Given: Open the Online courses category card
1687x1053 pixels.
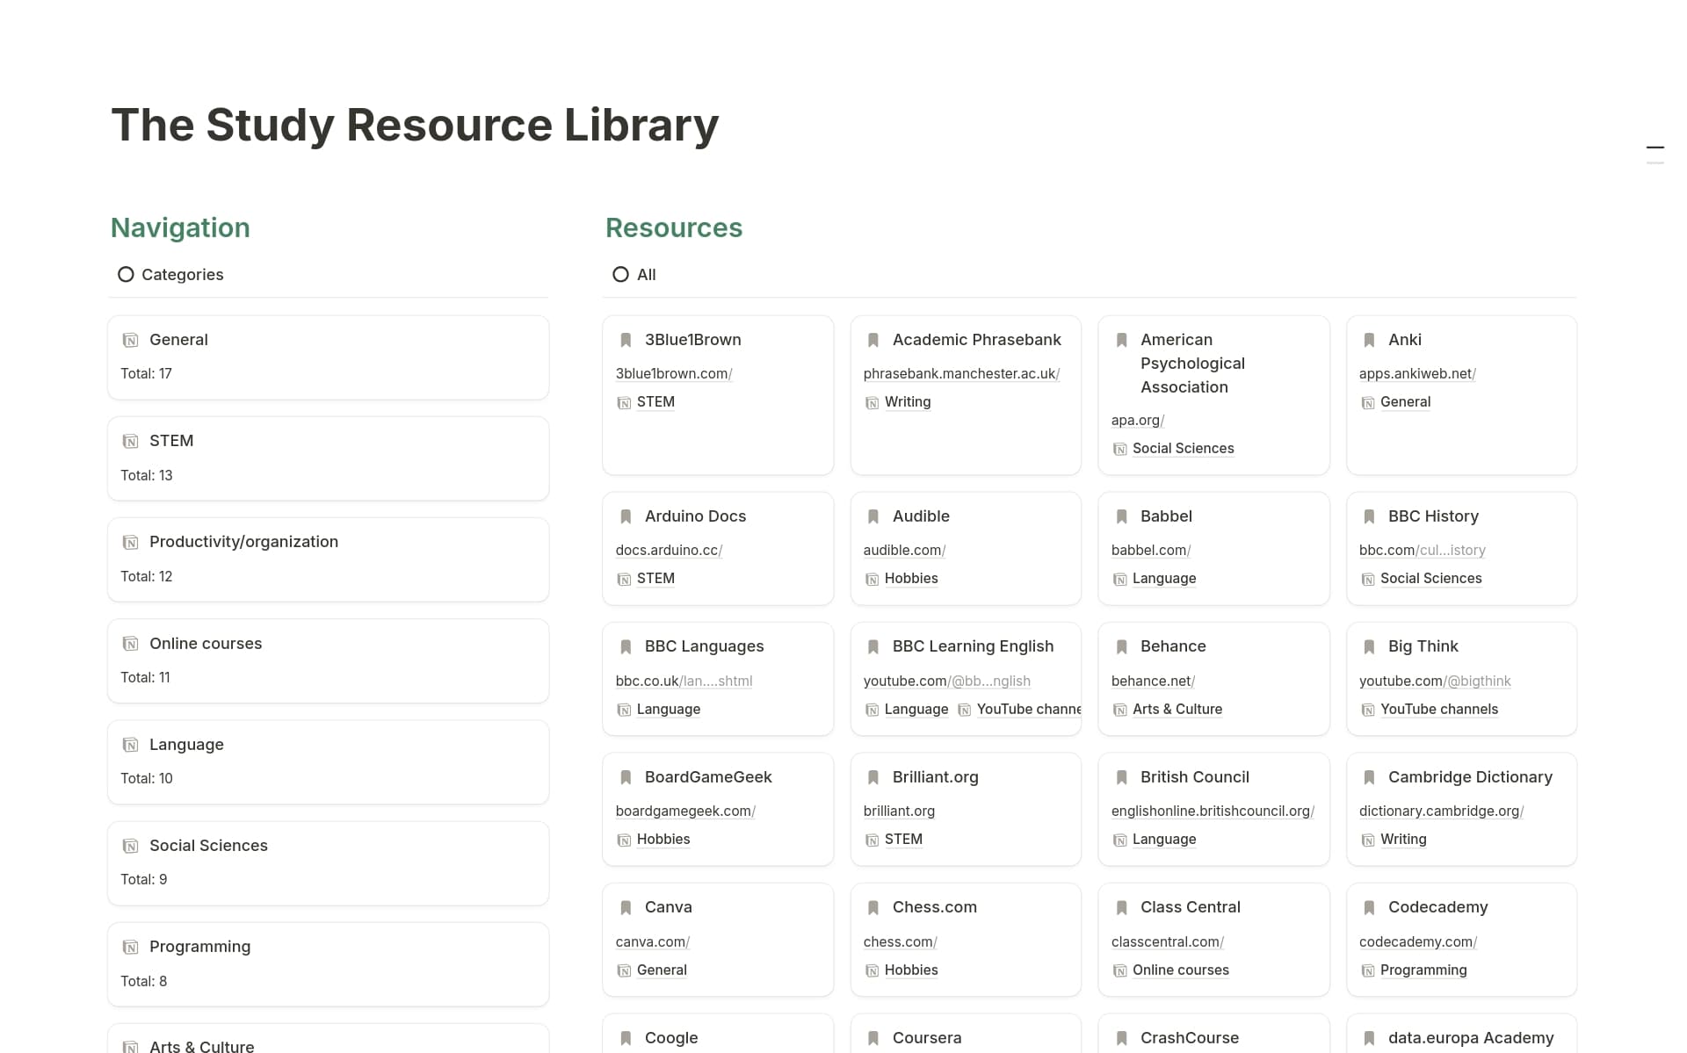Looking at the screenshot, I should click(x=206, y=644).
